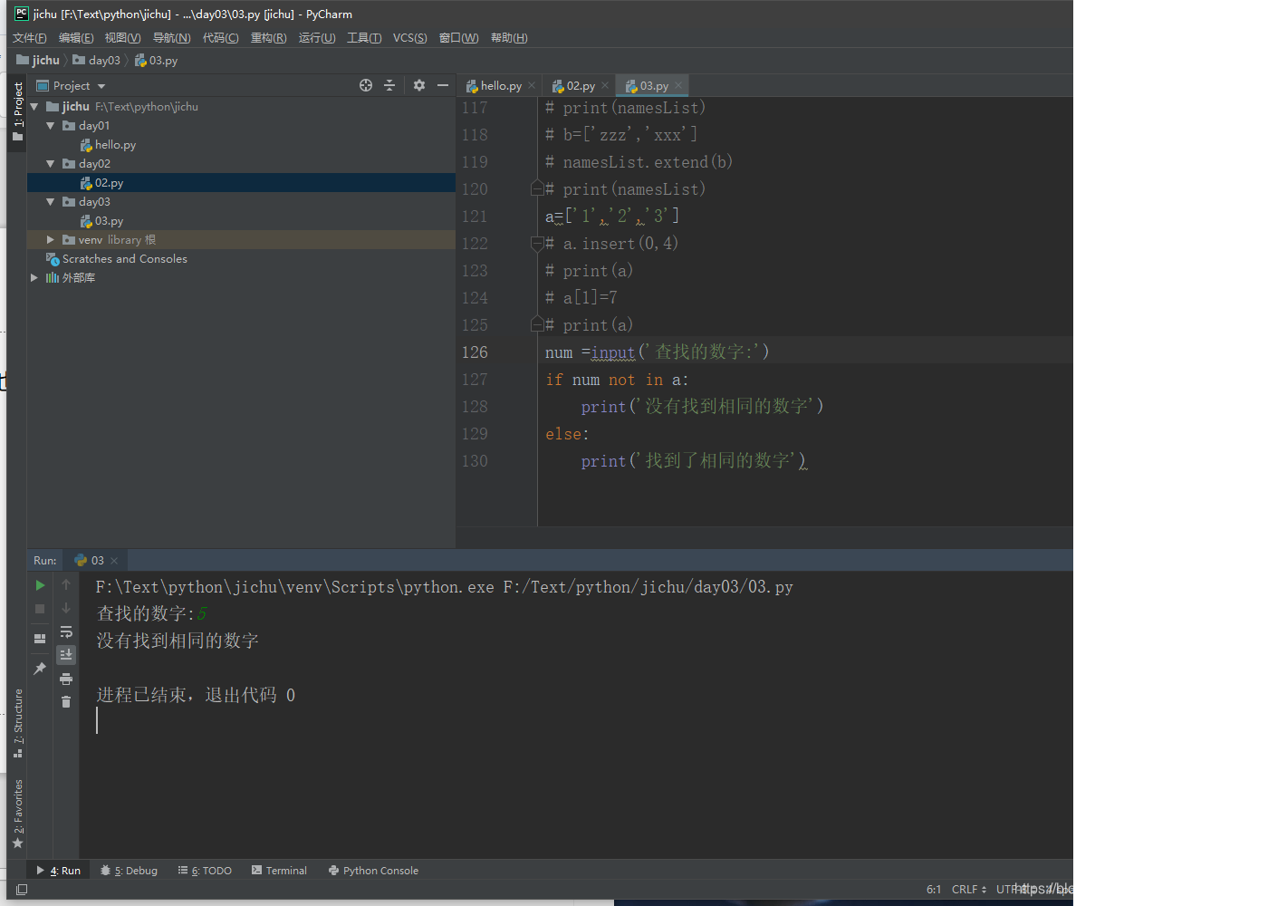Click the up arrow in Run toolbar

tap(66, 585)
